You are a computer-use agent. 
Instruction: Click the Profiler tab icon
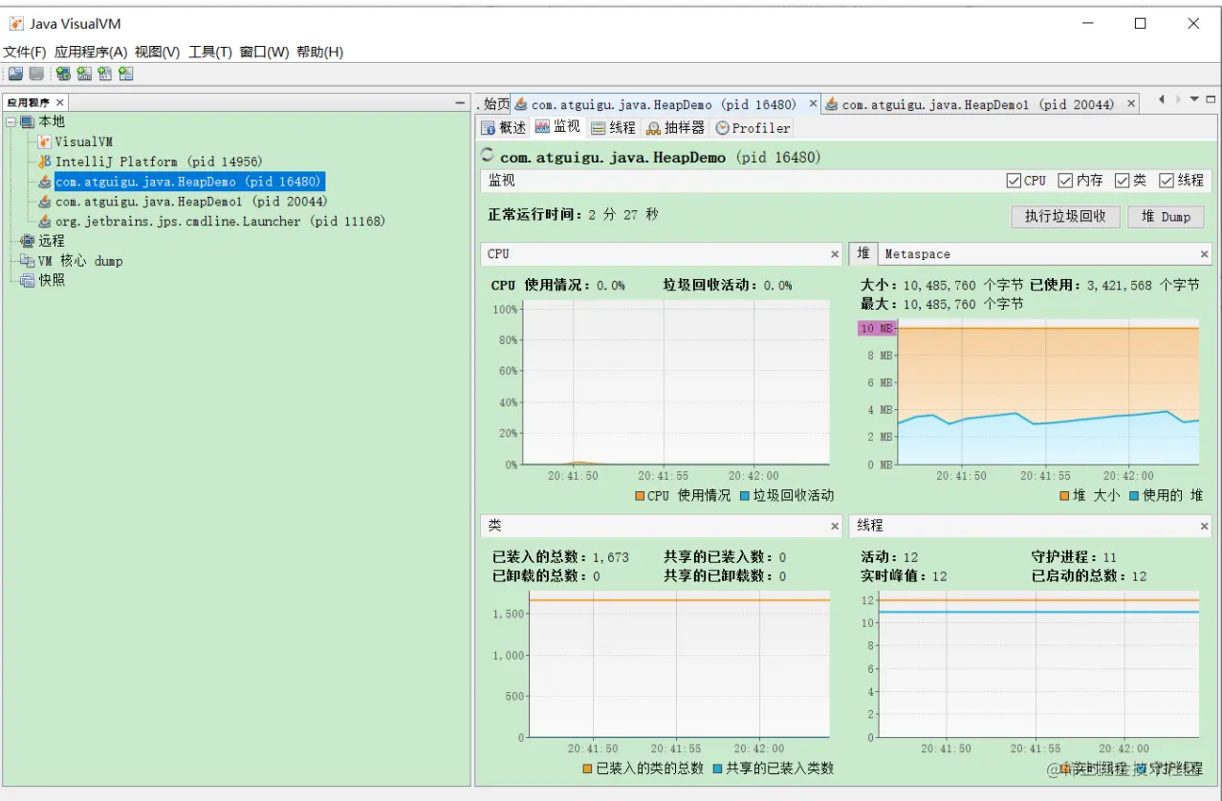[x=722, y=127]
